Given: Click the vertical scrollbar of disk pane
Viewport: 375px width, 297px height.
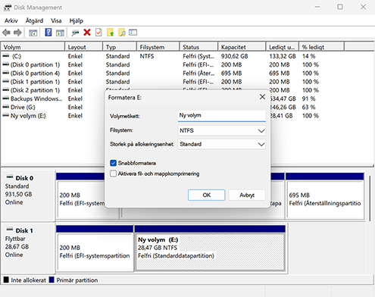Looking at the screenshot, I should 370,199.
